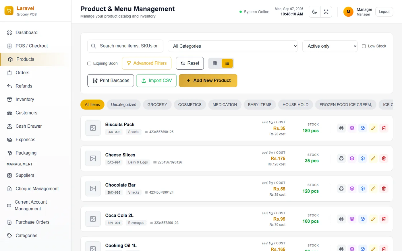Image resolution: width=402 pixels, height=251 pixels.
Task: Enable the Low Stock checkbox
Action: (364, 46)
